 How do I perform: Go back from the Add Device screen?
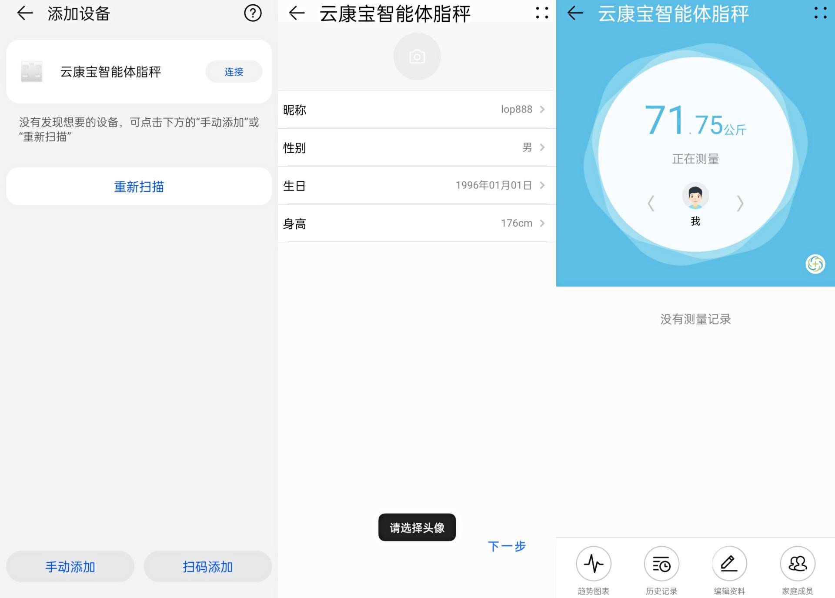tap(25, 13)
